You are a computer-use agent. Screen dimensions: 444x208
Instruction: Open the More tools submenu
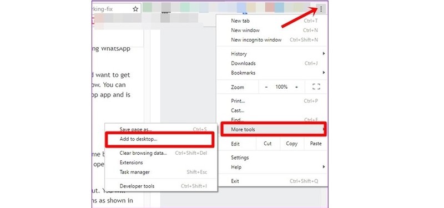coord(273,130)
